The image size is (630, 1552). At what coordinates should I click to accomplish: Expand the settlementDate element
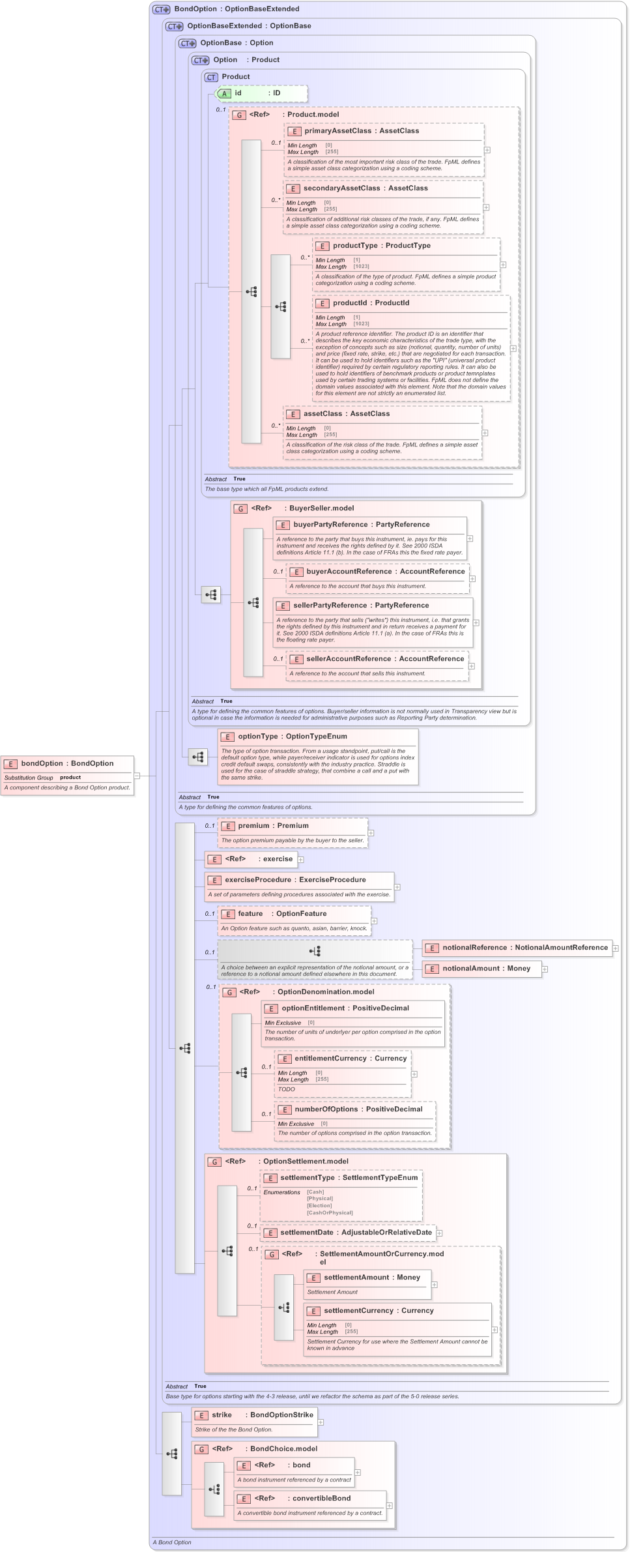click(x=439, y=1233)
